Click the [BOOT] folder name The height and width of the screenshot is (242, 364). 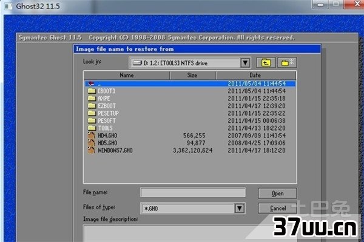coord(106,91)
